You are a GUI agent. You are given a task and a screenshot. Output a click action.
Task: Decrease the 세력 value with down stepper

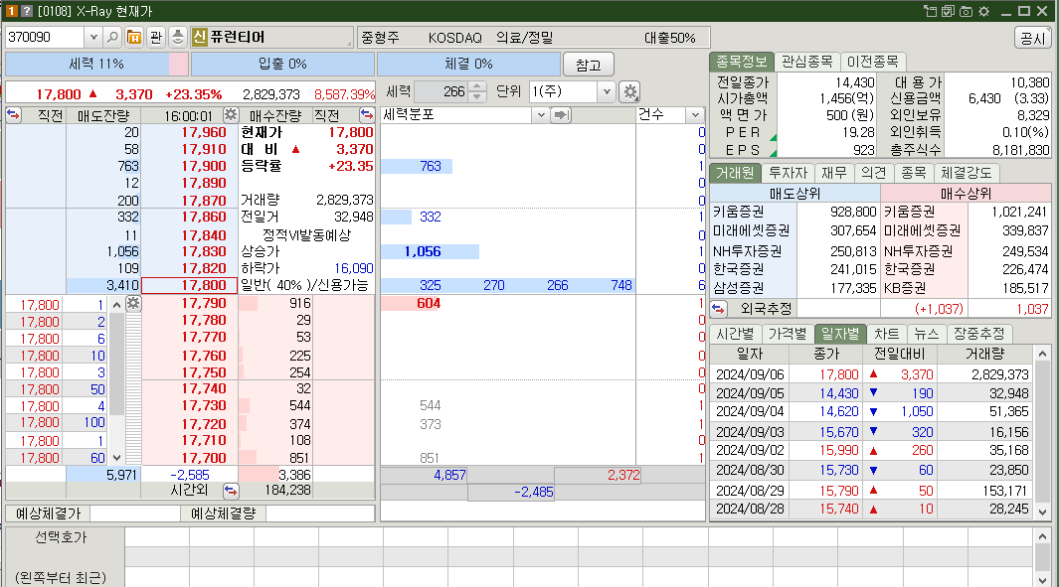point(477,96)
